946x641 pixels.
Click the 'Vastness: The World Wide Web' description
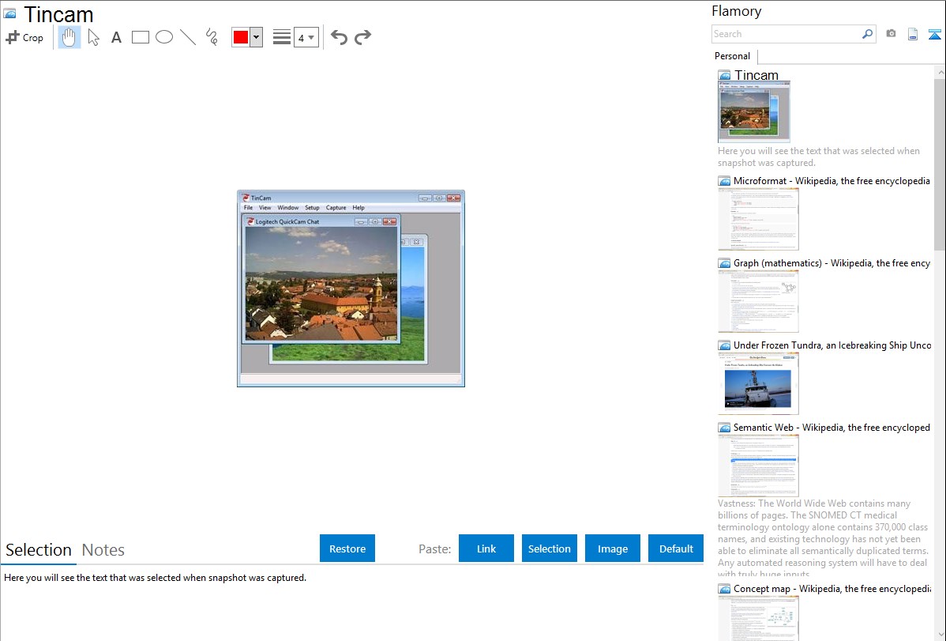[824, 538]
